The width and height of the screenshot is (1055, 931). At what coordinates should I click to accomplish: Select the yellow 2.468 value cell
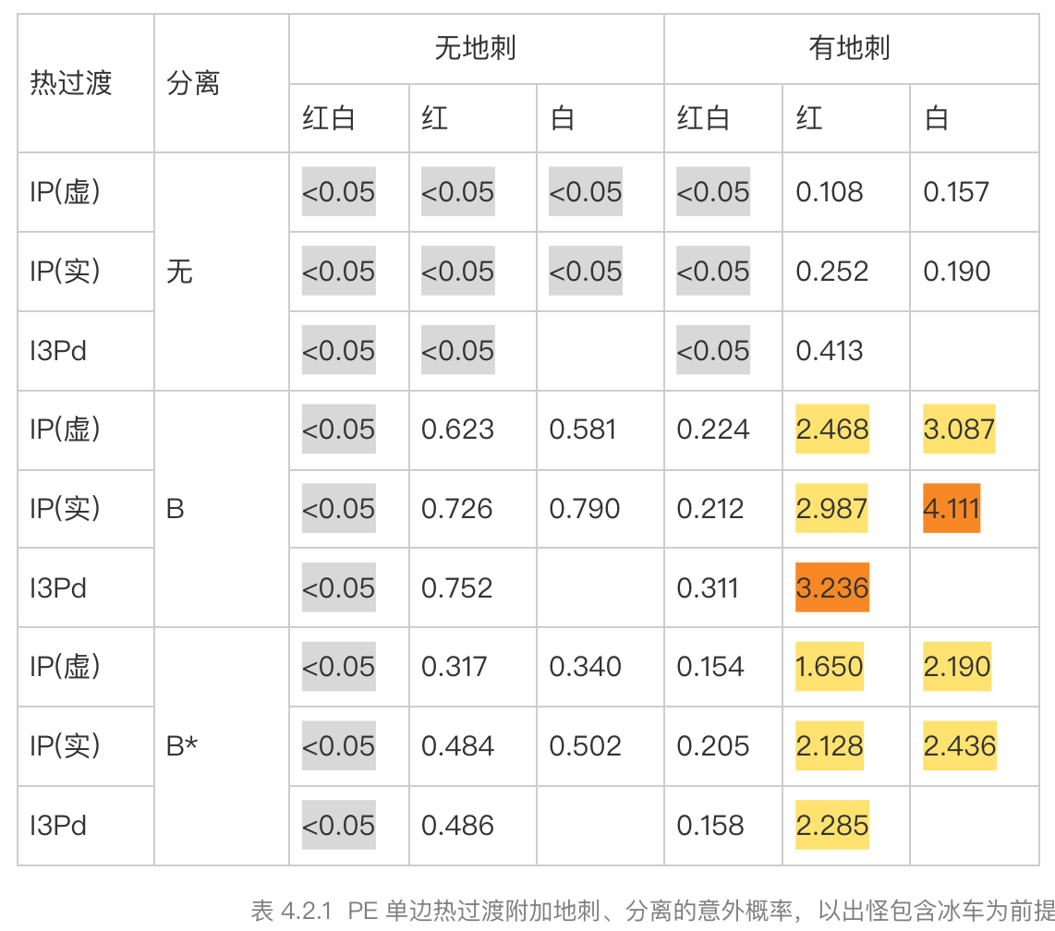(x=831, y=429)
